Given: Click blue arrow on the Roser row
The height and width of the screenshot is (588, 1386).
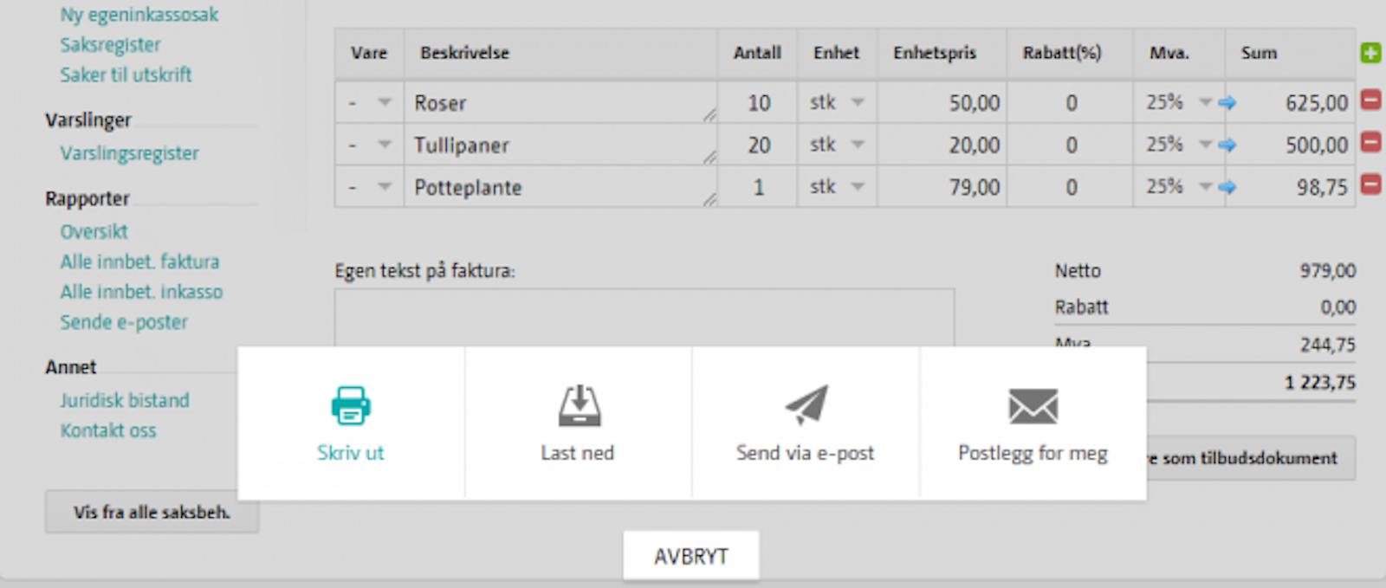Looking at the screenshot, I should (1227, 103).
